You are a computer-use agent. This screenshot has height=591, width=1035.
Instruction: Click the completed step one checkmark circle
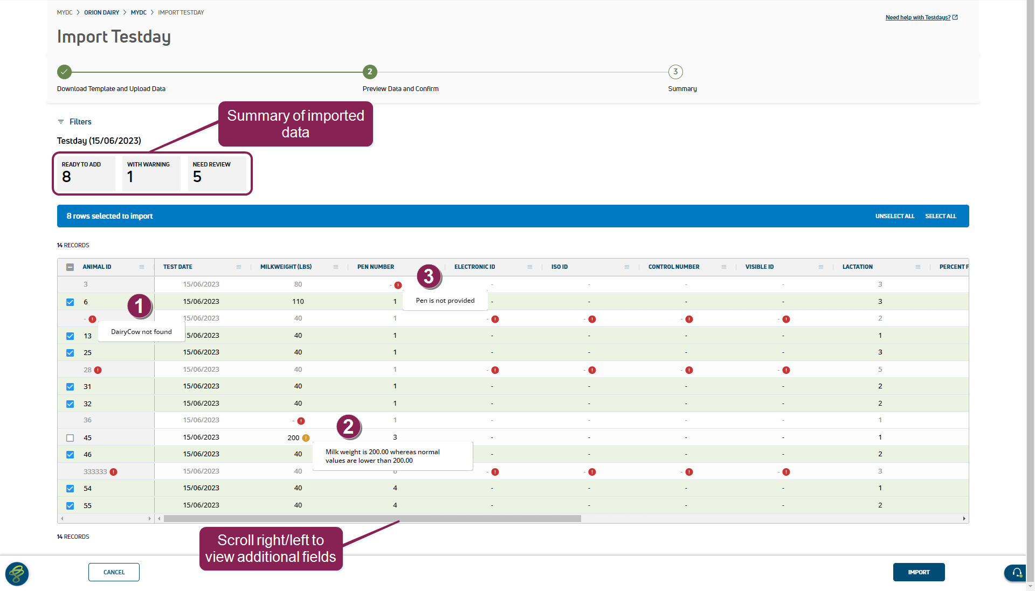click(x=64, y=72)
